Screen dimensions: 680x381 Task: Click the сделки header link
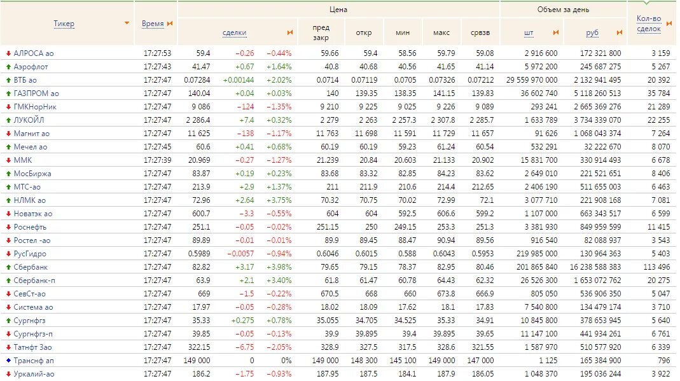tap(234, 32)
